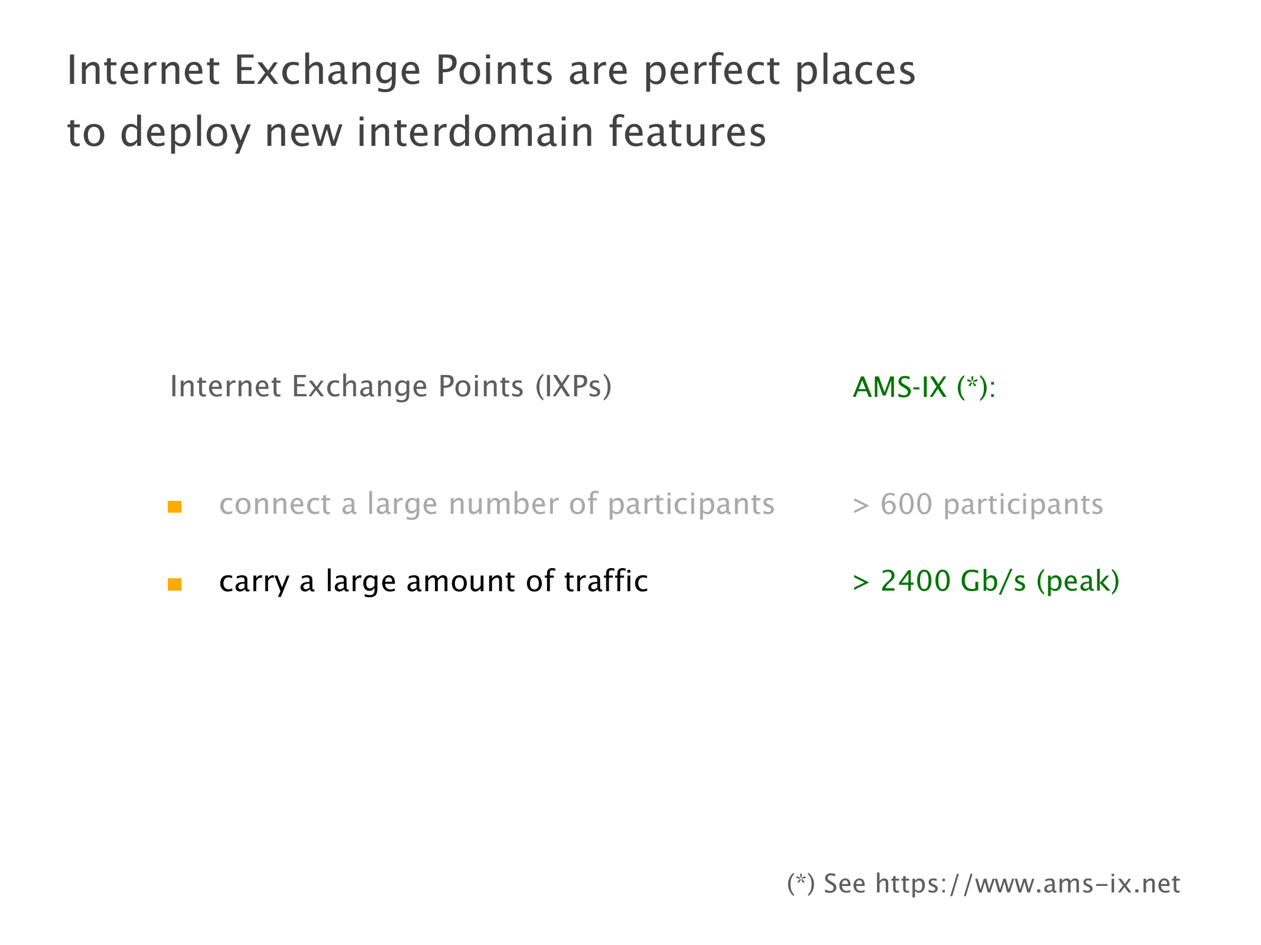The width and height of the screenshot is (1261, 945).
Task: Select the 'Internet Exchange Points (IXPs)' subheading
Action: (391, 387)
